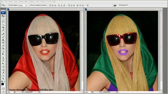Open the Layer menu
This screenshot has width=168, height=94.
click(x=16, y=2)
